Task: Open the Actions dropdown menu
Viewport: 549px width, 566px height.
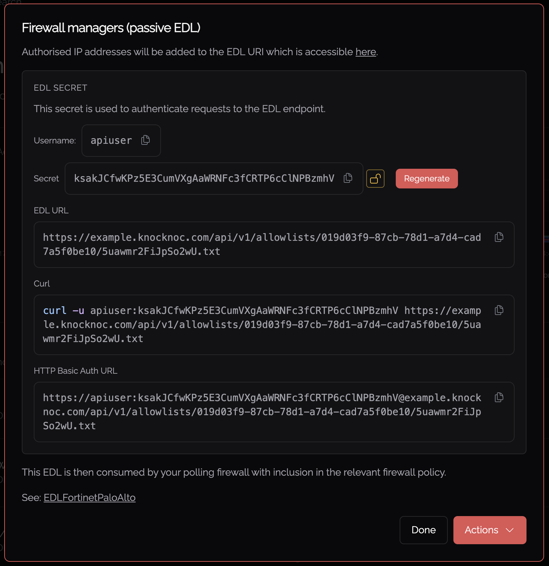Action: click(x=490, y=530)
